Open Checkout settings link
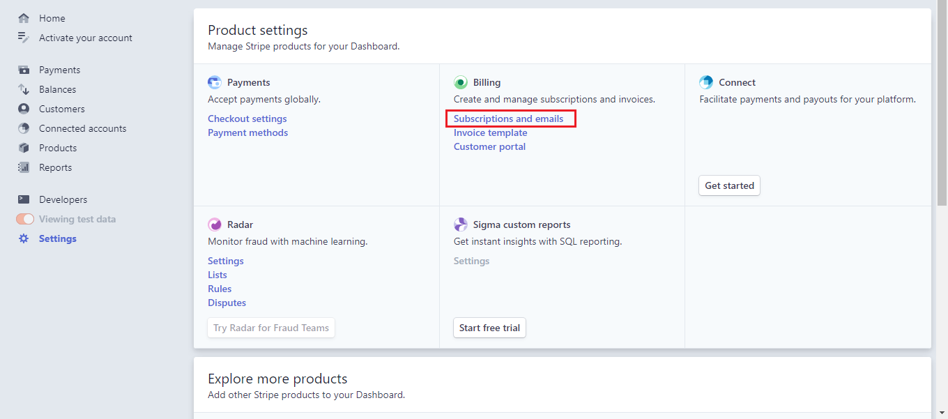This screenshot has width=948, height=419. (247, 119)
